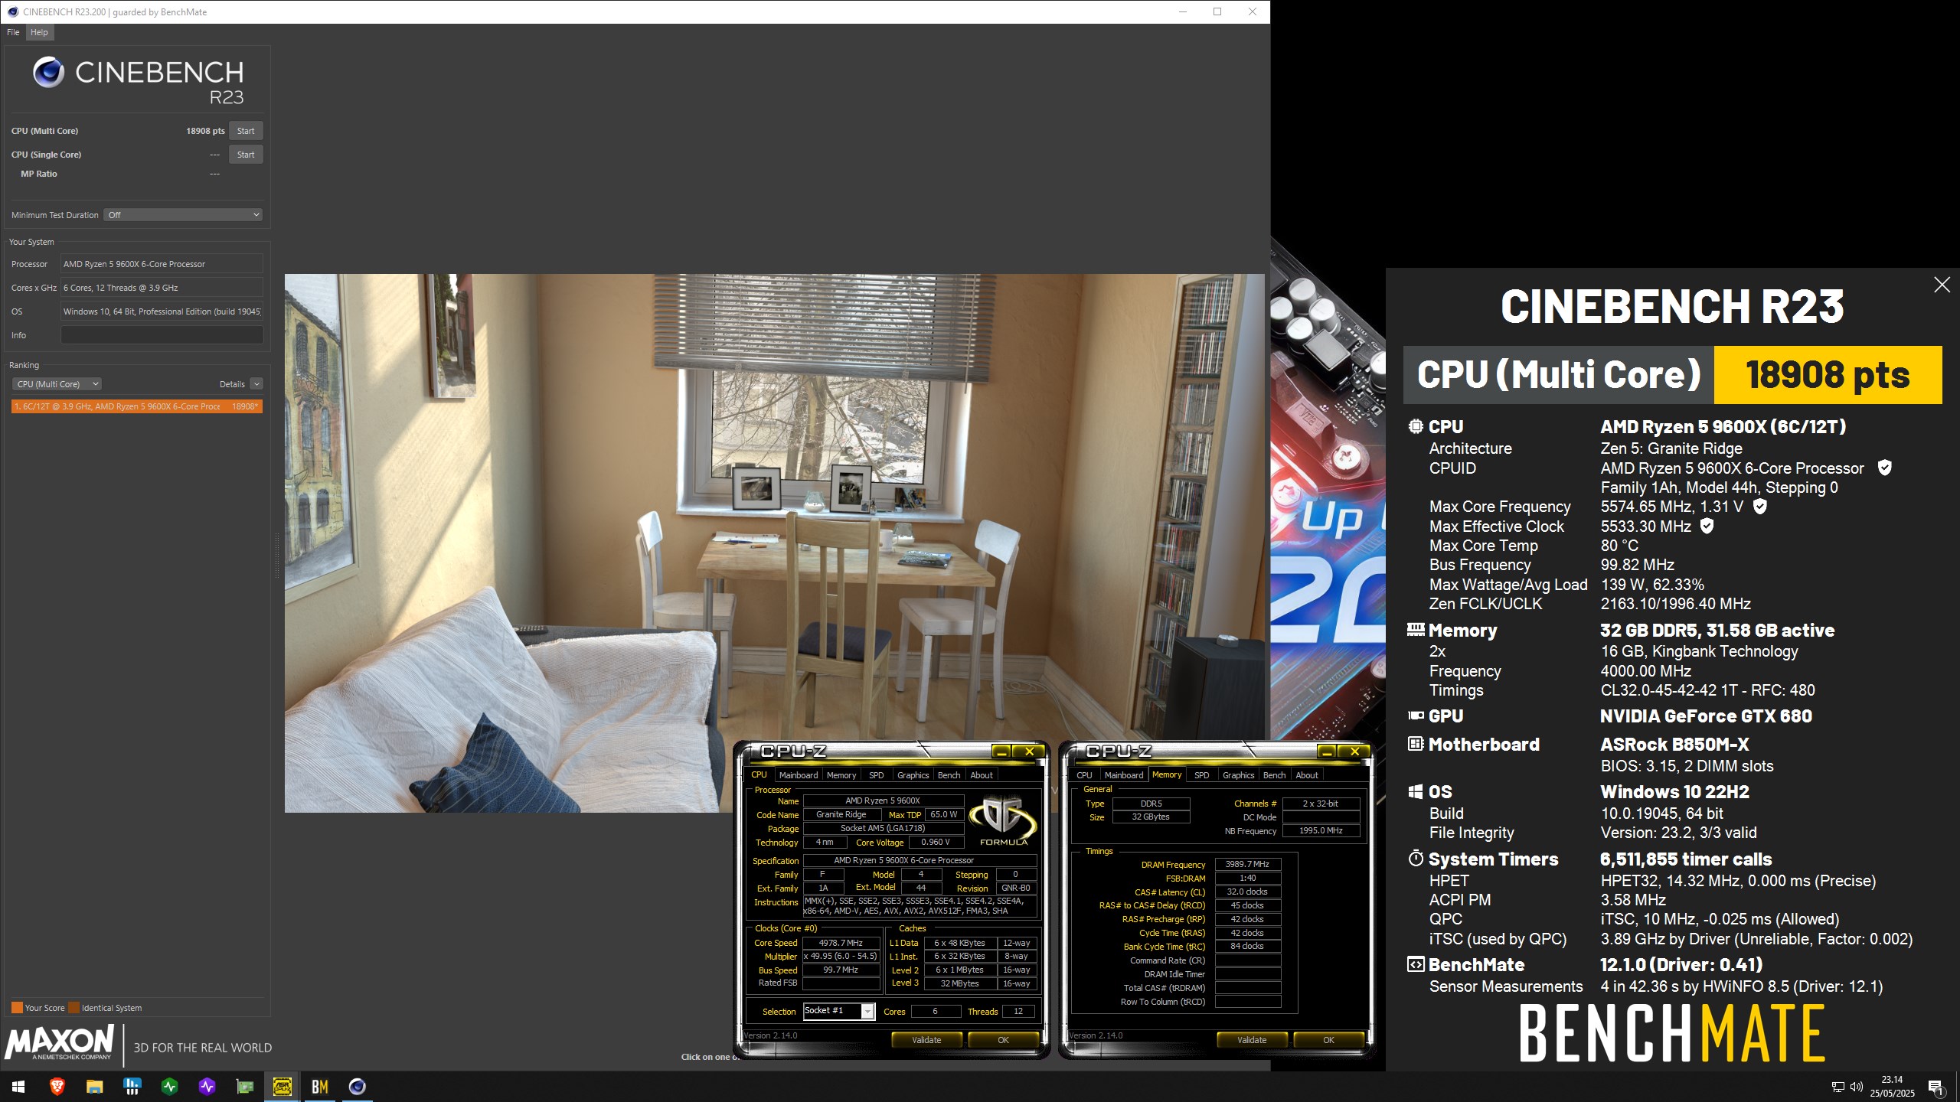Open network status in the system tray
Image resolution: width=1960 pixels, height=1102 pixels.
[1837, 1087]
